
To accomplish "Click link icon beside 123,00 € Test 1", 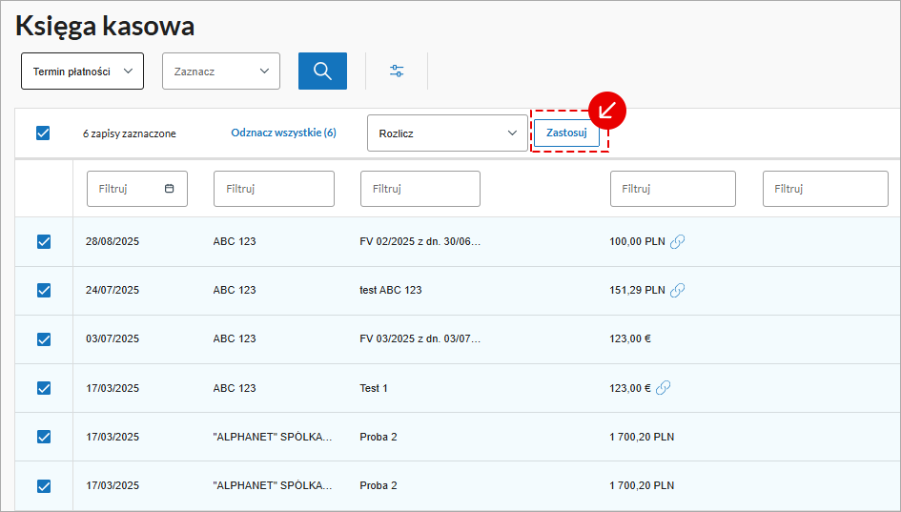I will (x=665, y=388).
